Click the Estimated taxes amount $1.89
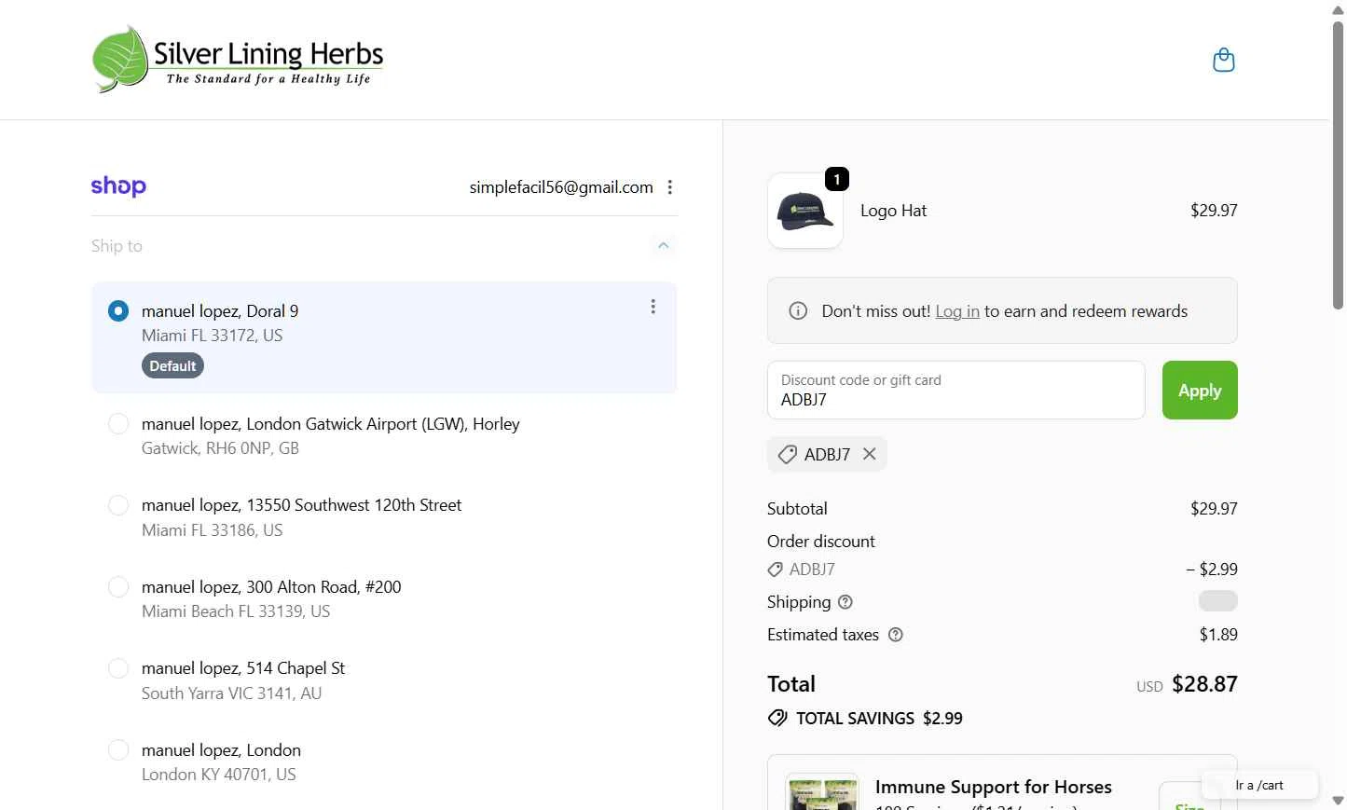Screen dimensions: 1347x810 click(1218, 635)
